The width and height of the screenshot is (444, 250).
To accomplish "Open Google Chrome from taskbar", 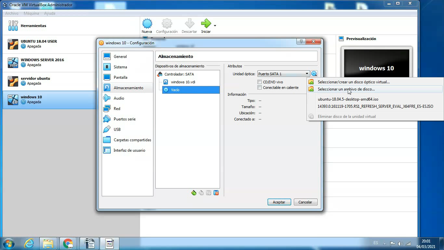I will (x=68, y=243).
